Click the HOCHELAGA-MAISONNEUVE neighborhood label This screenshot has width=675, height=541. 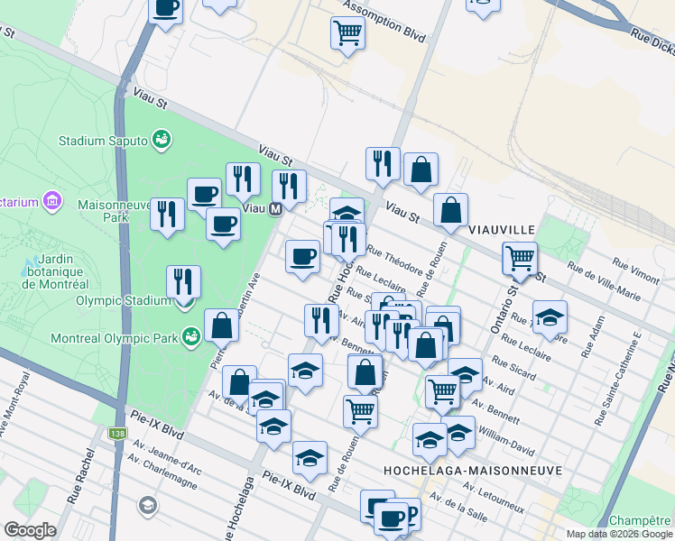473,471
